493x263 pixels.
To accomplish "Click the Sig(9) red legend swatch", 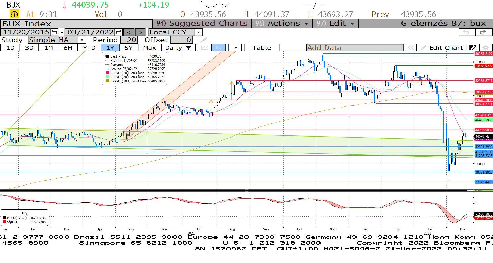I will pos(5,222).
